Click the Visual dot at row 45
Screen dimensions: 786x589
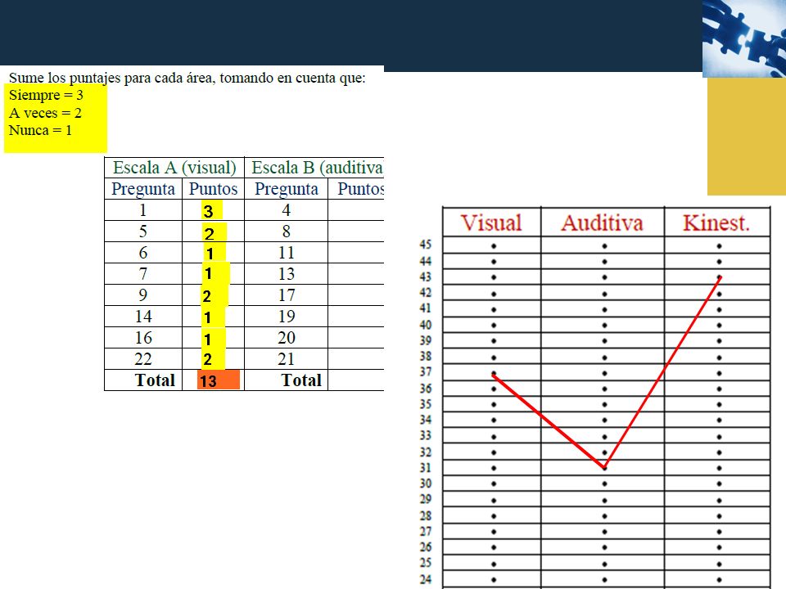[x=494, y=246]
